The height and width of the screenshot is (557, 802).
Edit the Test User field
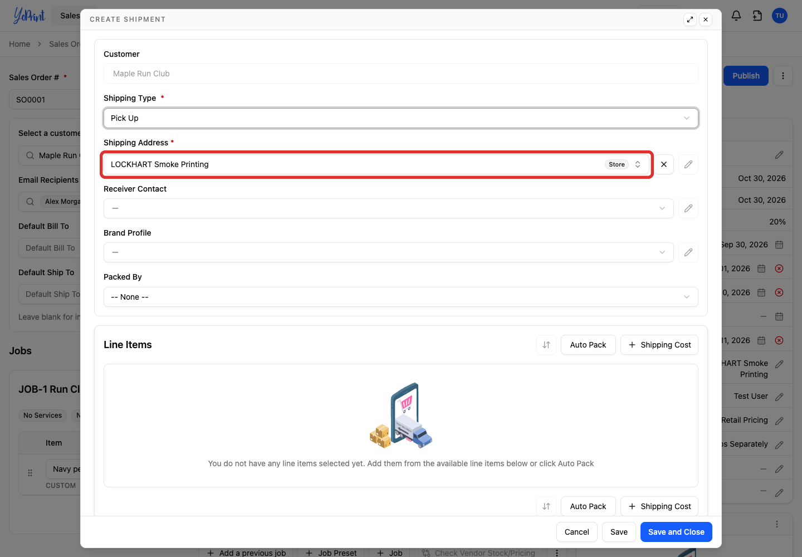(779, 397)
